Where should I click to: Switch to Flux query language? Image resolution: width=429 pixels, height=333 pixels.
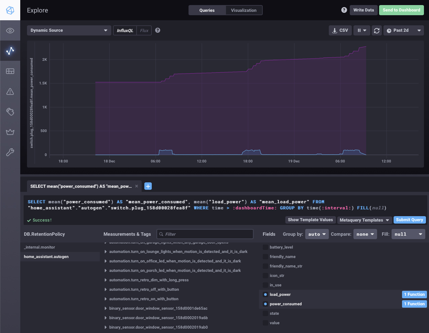[x=144, y=30]
